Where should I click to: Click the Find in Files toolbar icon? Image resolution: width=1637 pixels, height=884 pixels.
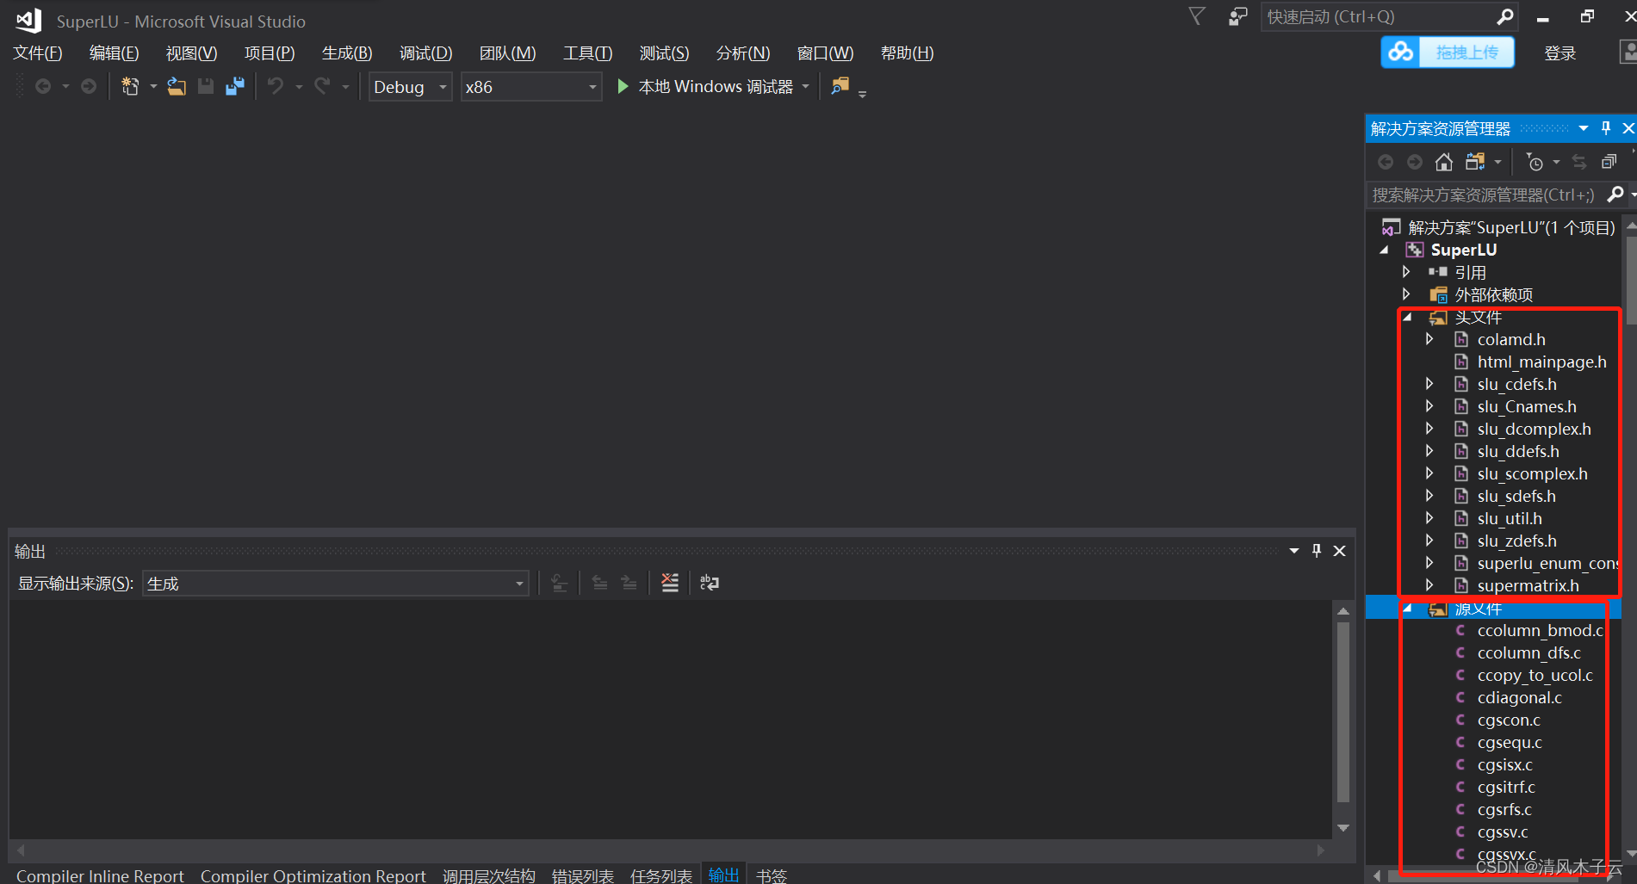840,86
